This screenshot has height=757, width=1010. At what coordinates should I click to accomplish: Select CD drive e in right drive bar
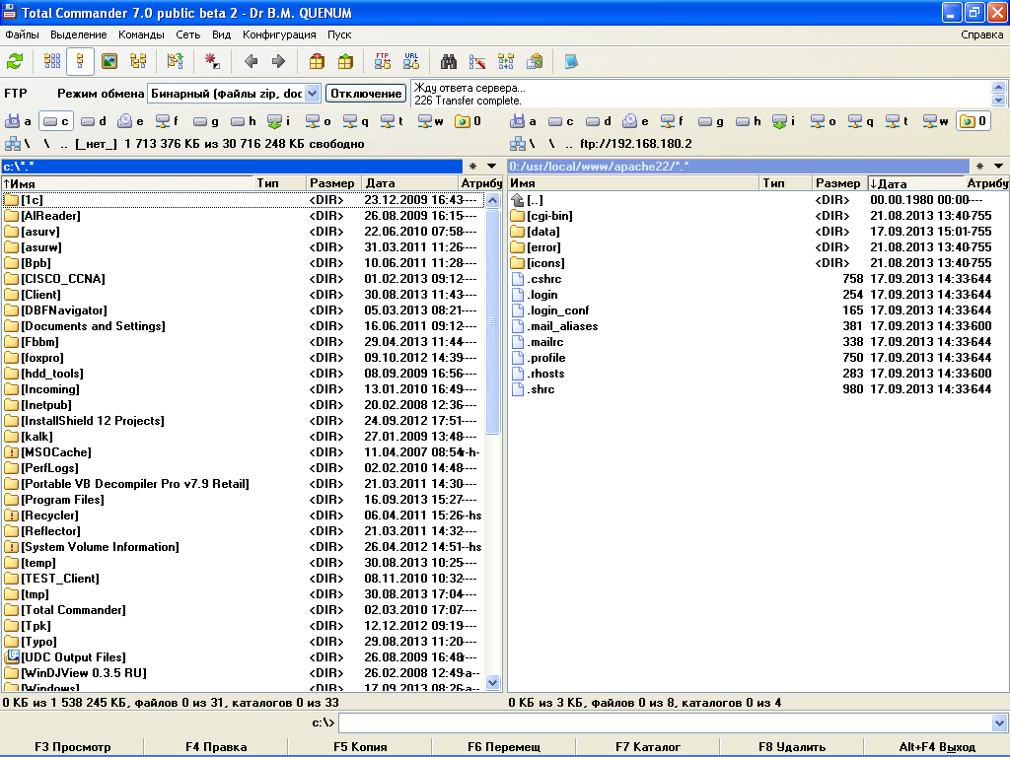coord(636,121)
